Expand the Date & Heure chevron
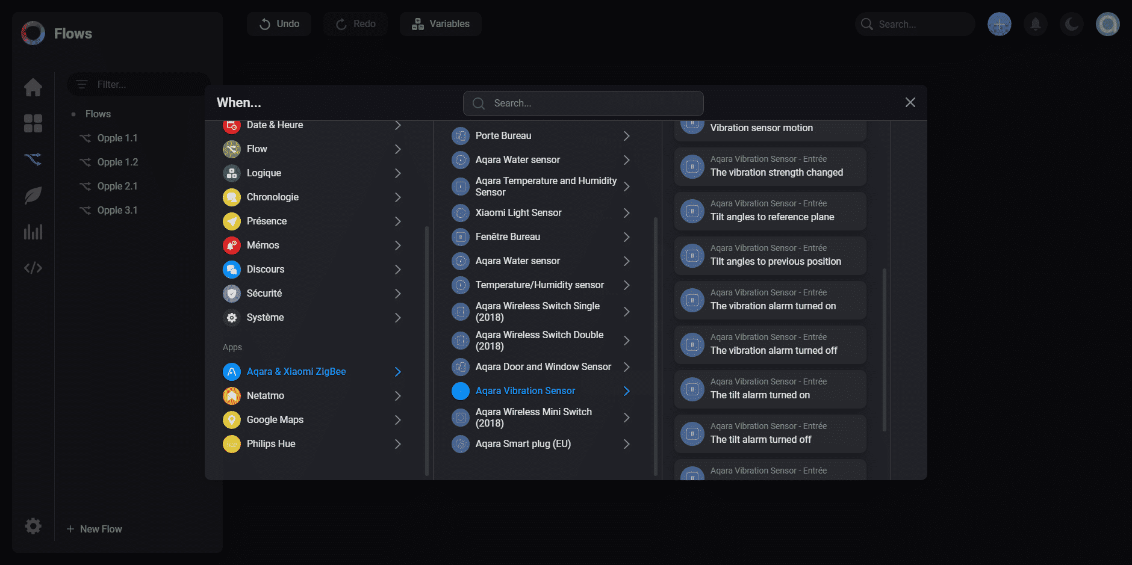The image size is (1132, 565). pos(397,125)
